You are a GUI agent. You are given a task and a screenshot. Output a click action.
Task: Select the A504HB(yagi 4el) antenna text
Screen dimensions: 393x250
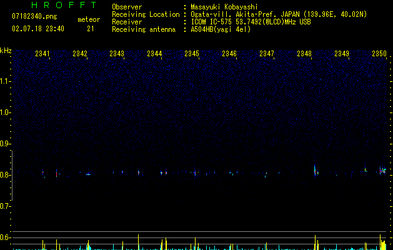pos(221,29)
